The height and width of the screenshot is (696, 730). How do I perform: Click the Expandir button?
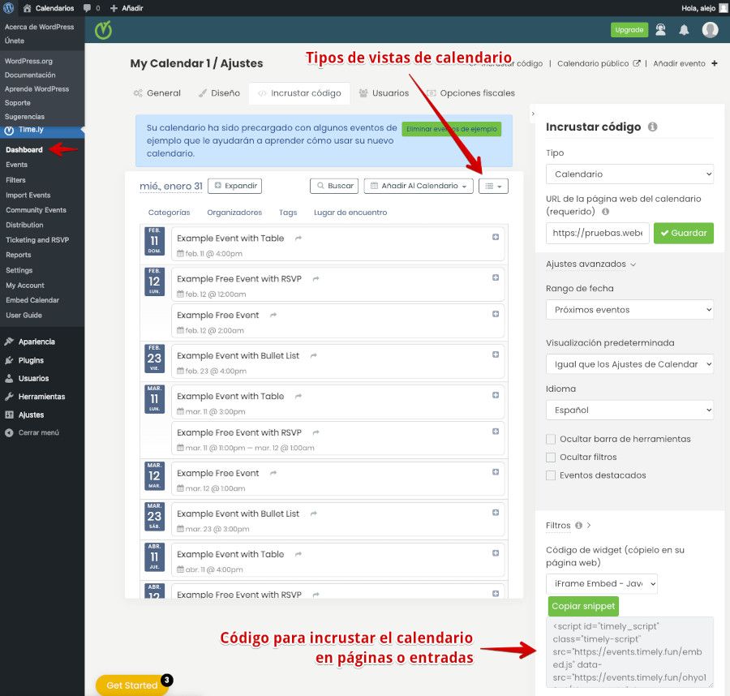pos(234,186)
